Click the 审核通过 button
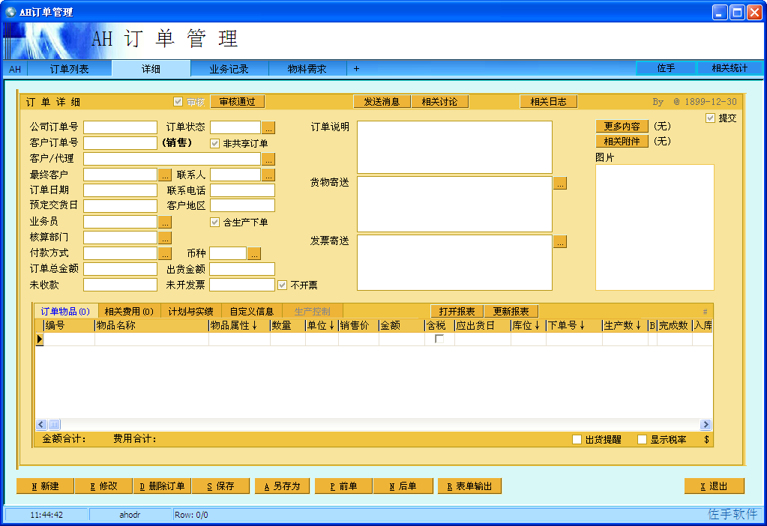The height and width of the screenshot is (526, 767). pos(237,102)
